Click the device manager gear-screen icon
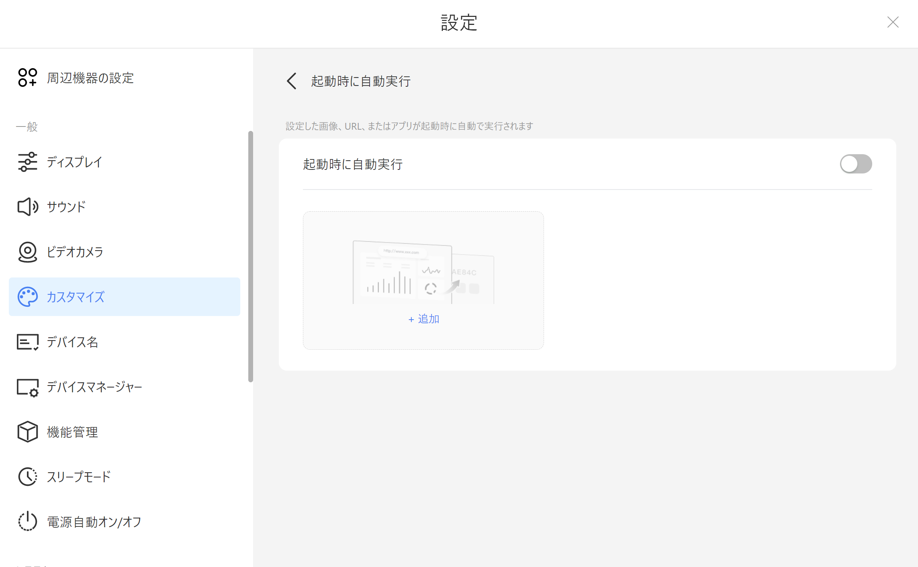The image size is (918, 567). (x=27, y=387)
